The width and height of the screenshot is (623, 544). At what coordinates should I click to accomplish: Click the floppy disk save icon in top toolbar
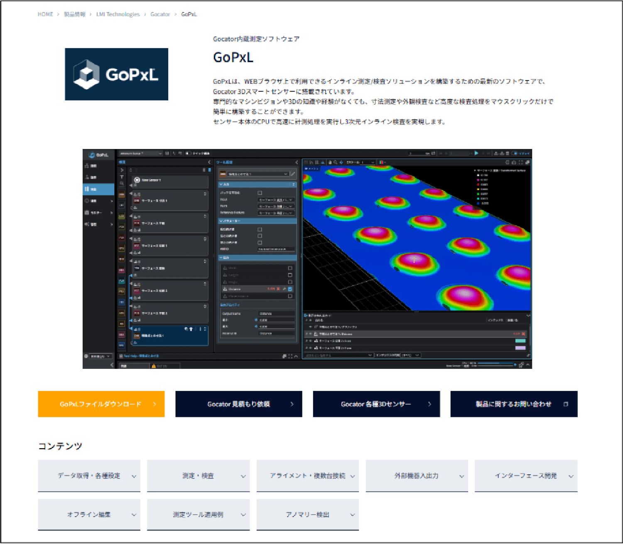tap(167, 153)
